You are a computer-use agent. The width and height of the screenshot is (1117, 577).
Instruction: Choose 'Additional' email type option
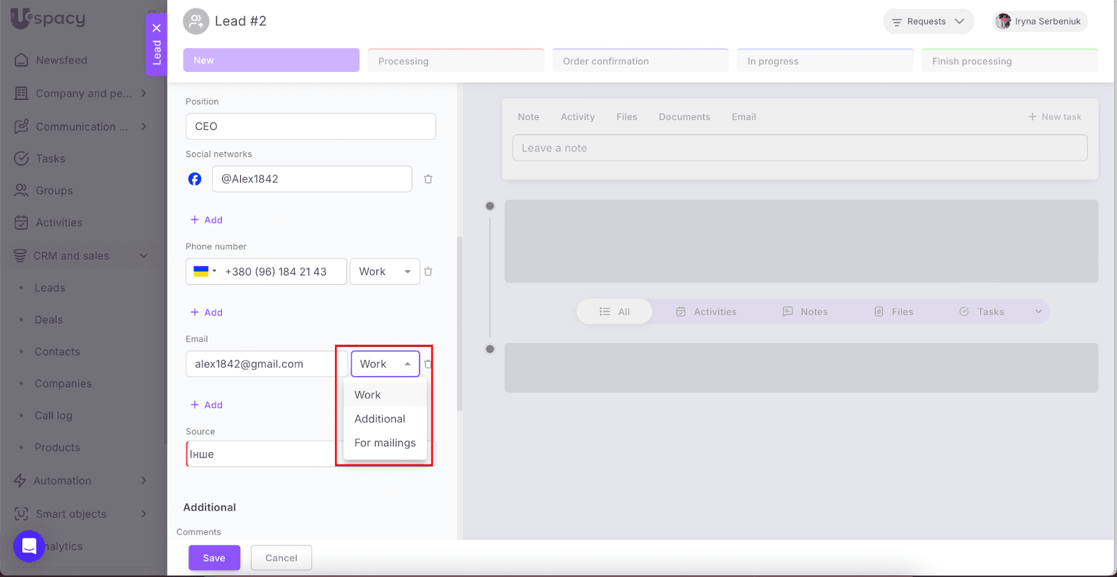[x=380, y=419]
